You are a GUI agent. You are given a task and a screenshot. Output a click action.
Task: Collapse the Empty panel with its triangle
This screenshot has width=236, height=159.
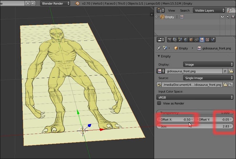(x=159, y=56)
